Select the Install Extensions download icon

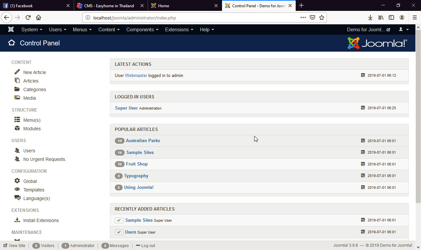(17, 220)
